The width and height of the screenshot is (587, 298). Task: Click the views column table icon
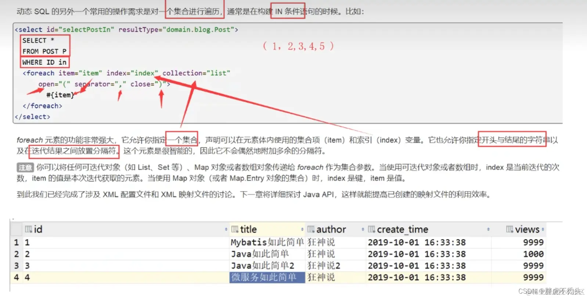(x=509, y=229)
